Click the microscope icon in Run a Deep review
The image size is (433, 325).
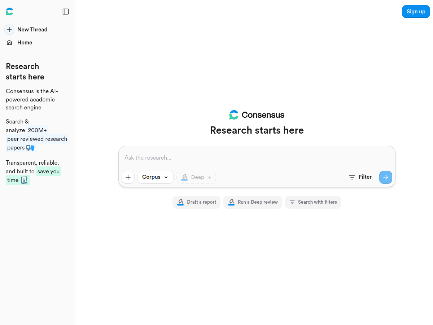click(x=231, y=202)
